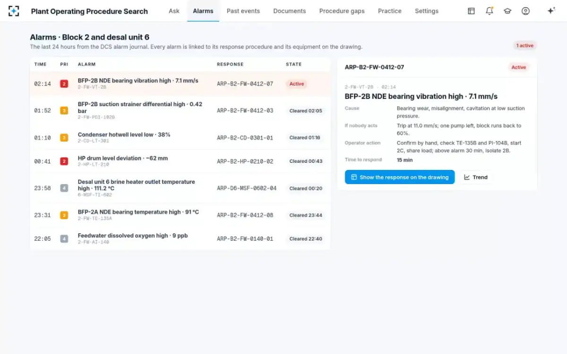Click the Plant Operating Procedure Search title
567x354 pixels.
point(89,11)
